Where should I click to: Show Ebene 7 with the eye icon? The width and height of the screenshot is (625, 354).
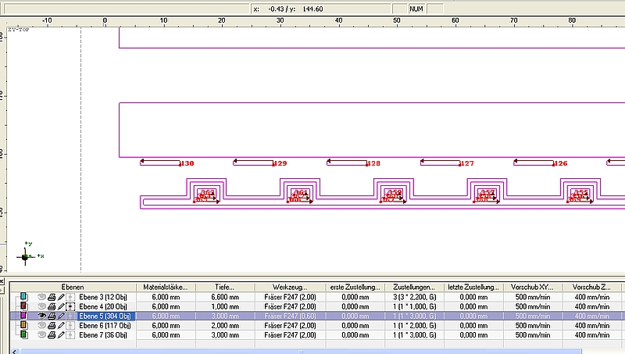click(x=41, y=335)
